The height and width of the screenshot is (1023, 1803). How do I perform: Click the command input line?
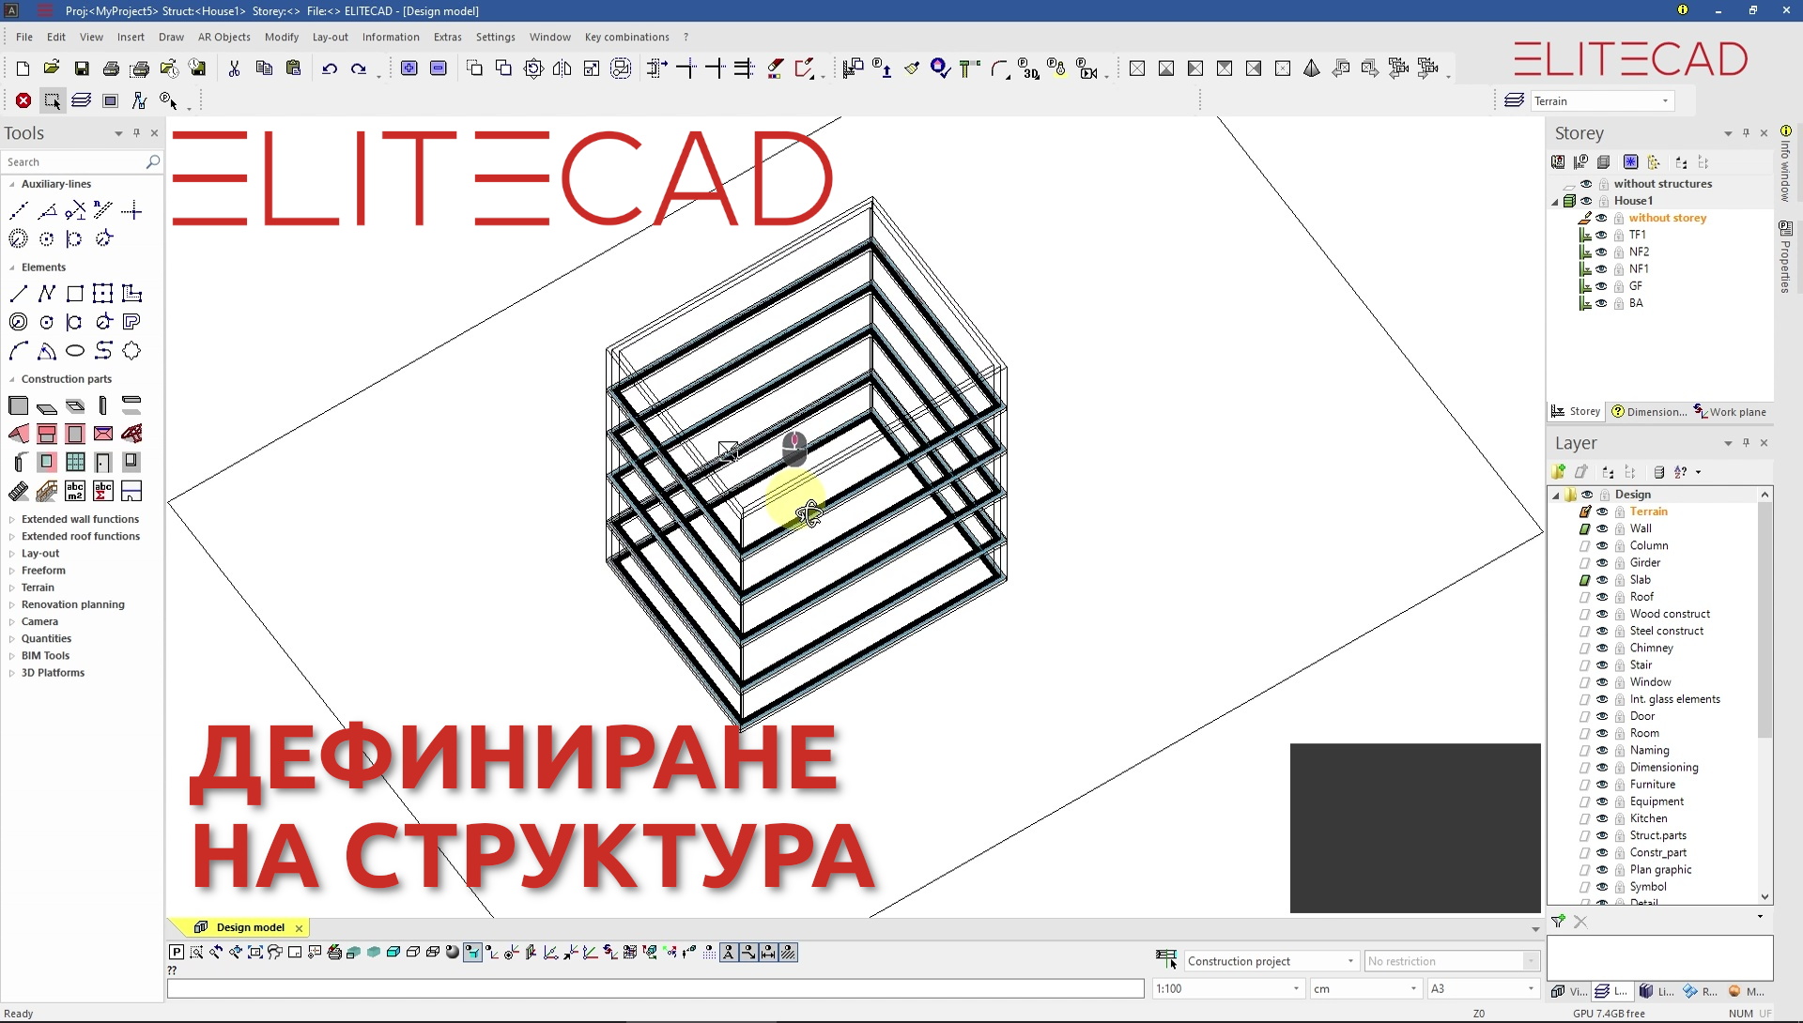coord(655,988)
